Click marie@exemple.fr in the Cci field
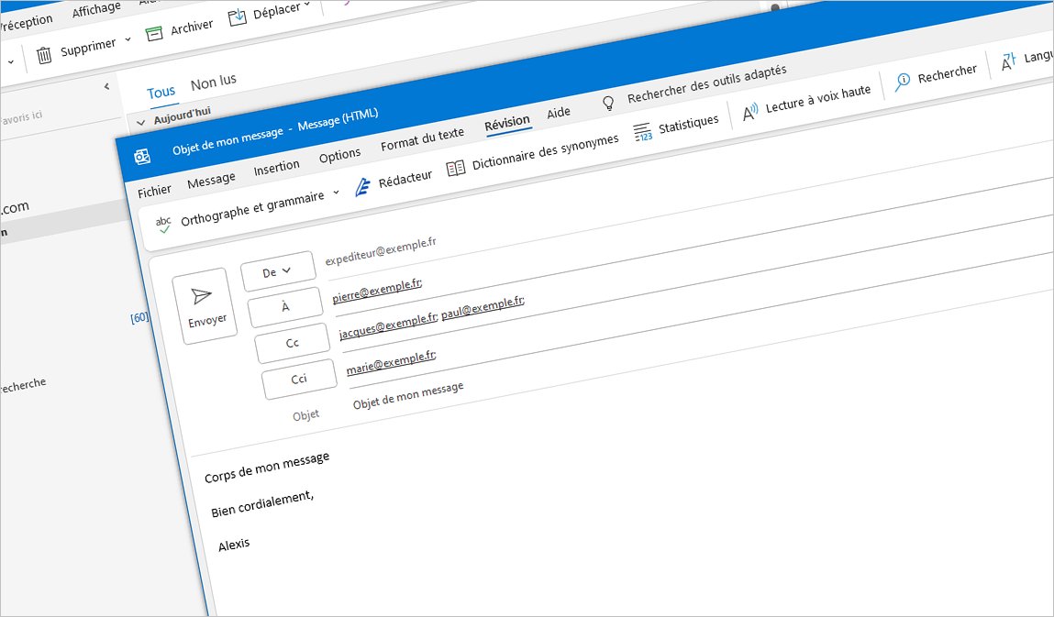Viewport: 1054px width, 617px height. pyautogui.click(x=391, y=361)
